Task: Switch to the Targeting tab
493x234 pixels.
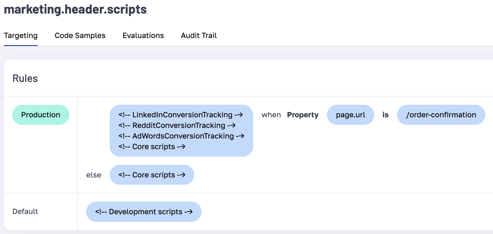Action: [x=21, y=35]
